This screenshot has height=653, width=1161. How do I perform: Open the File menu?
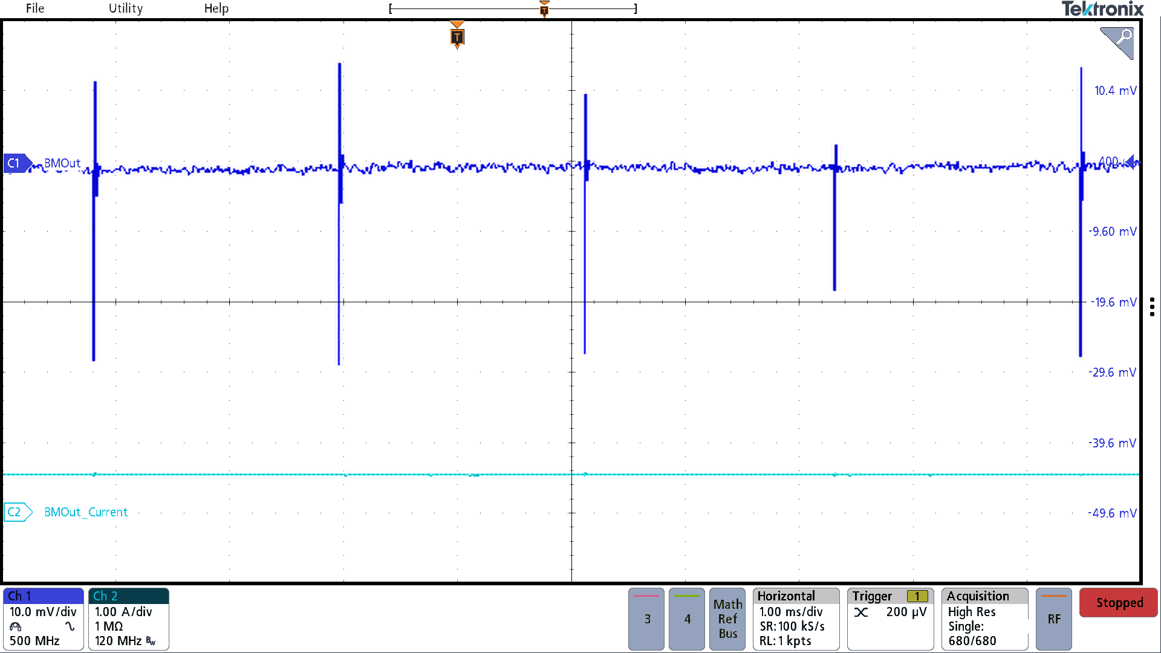[x=34, y=8]
